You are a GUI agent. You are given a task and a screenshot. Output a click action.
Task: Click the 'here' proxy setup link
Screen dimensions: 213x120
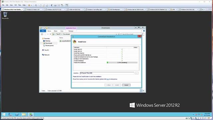[x=108, y=79]
